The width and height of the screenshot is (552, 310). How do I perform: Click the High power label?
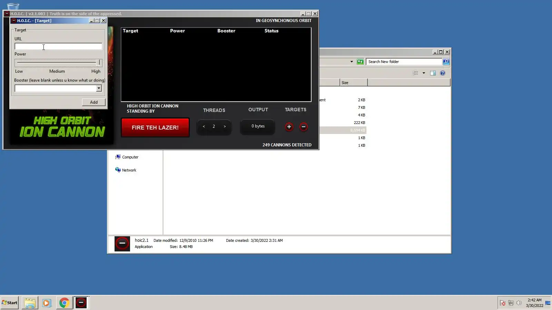[96, 71]
